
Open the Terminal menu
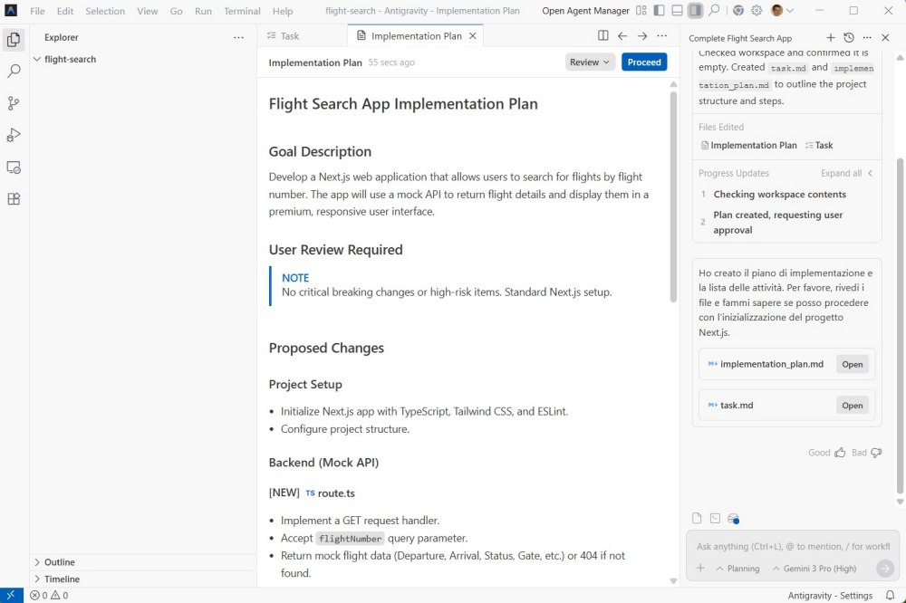click(x=242, y=11)
